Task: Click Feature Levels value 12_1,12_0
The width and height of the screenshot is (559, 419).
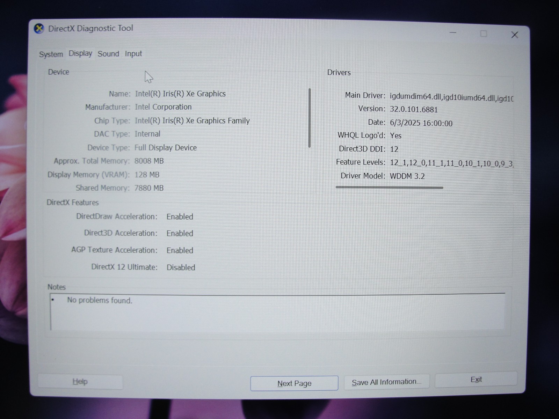Action: point(451,163)
